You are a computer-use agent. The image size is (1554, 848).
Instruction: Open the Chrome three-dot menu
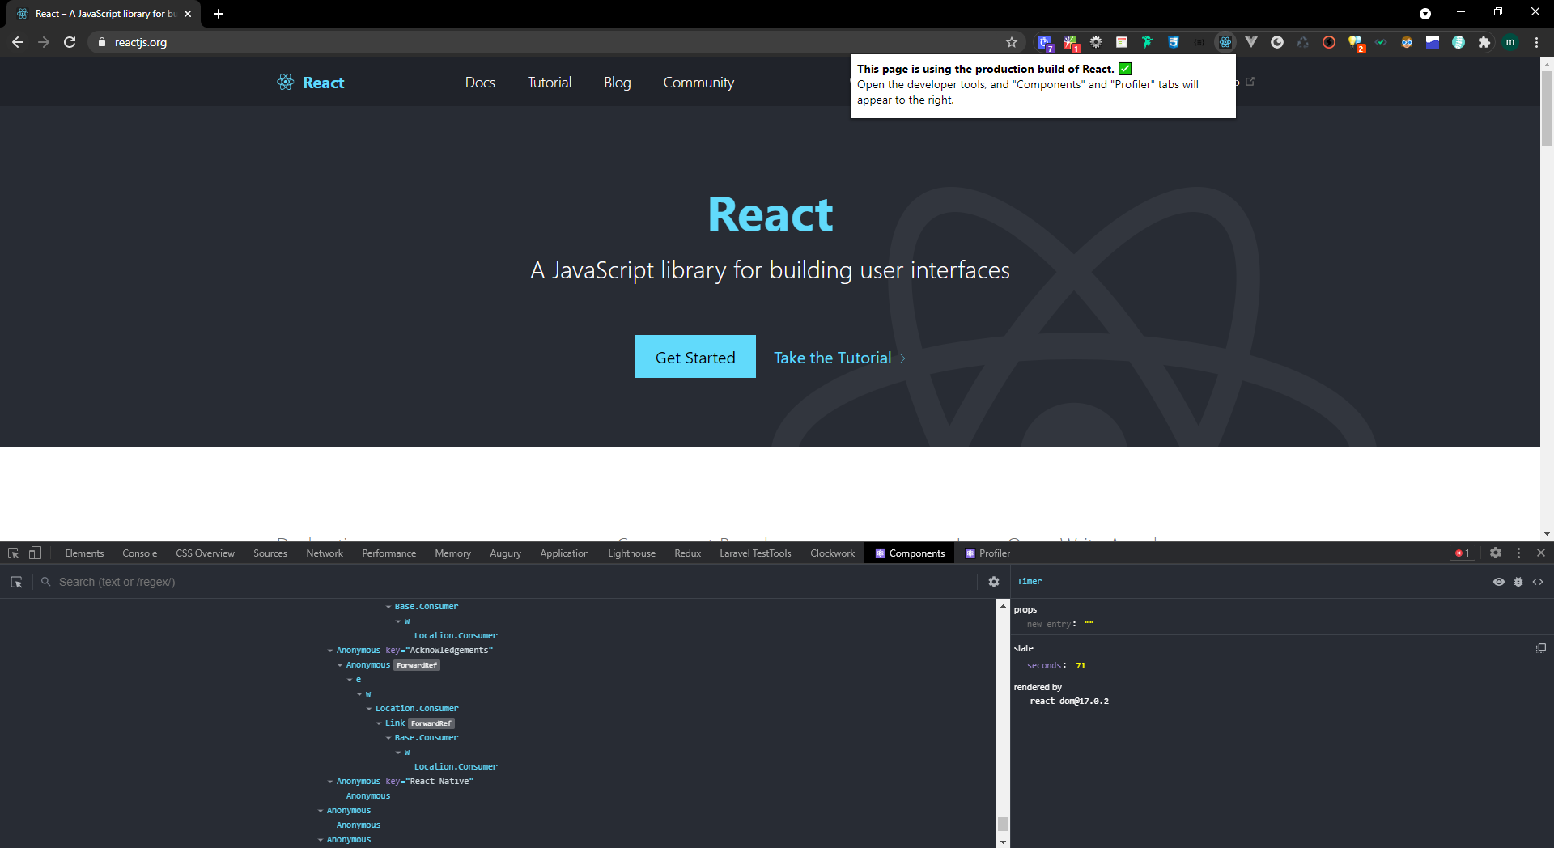[x=1536, y=42]
